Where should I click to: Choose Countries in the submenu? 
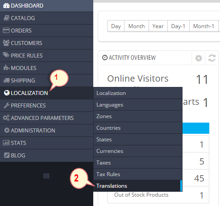click(x=138, y=128)
